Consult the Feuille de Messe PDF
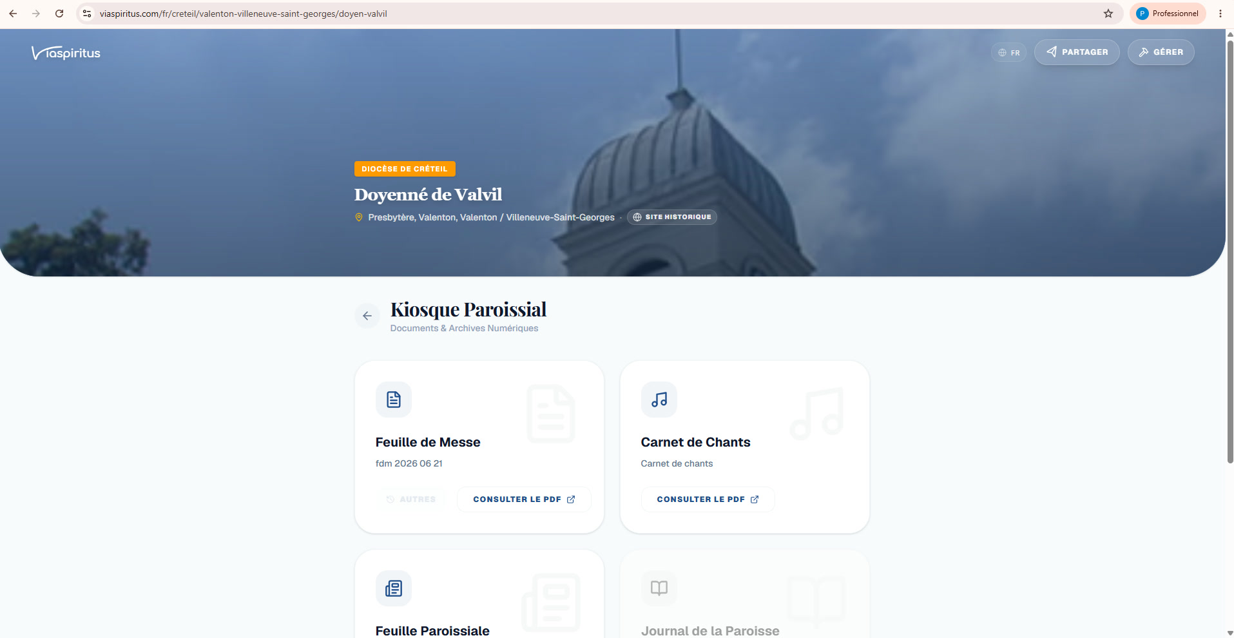The height and width of the screenshot is (638, 1234). 524,499
